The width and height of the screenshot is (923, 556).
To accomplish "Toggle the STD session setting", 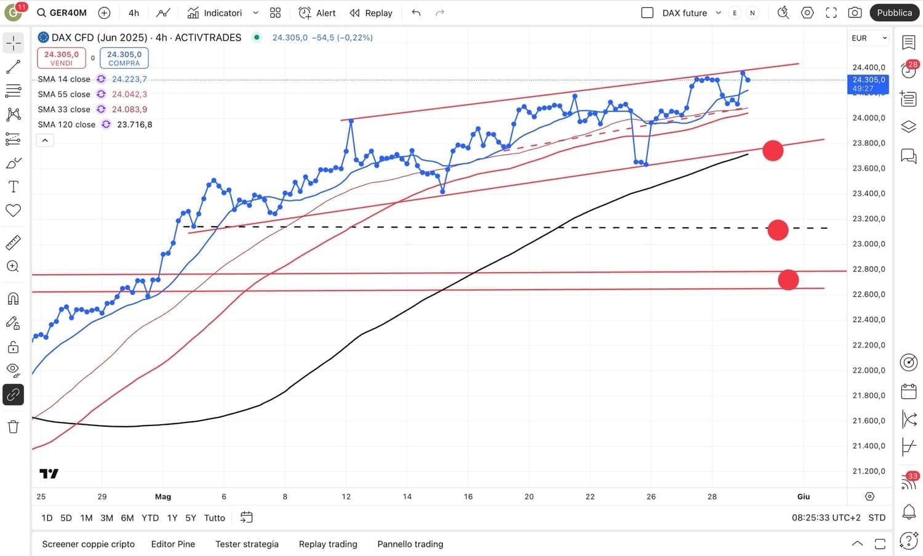I will 877,518.
